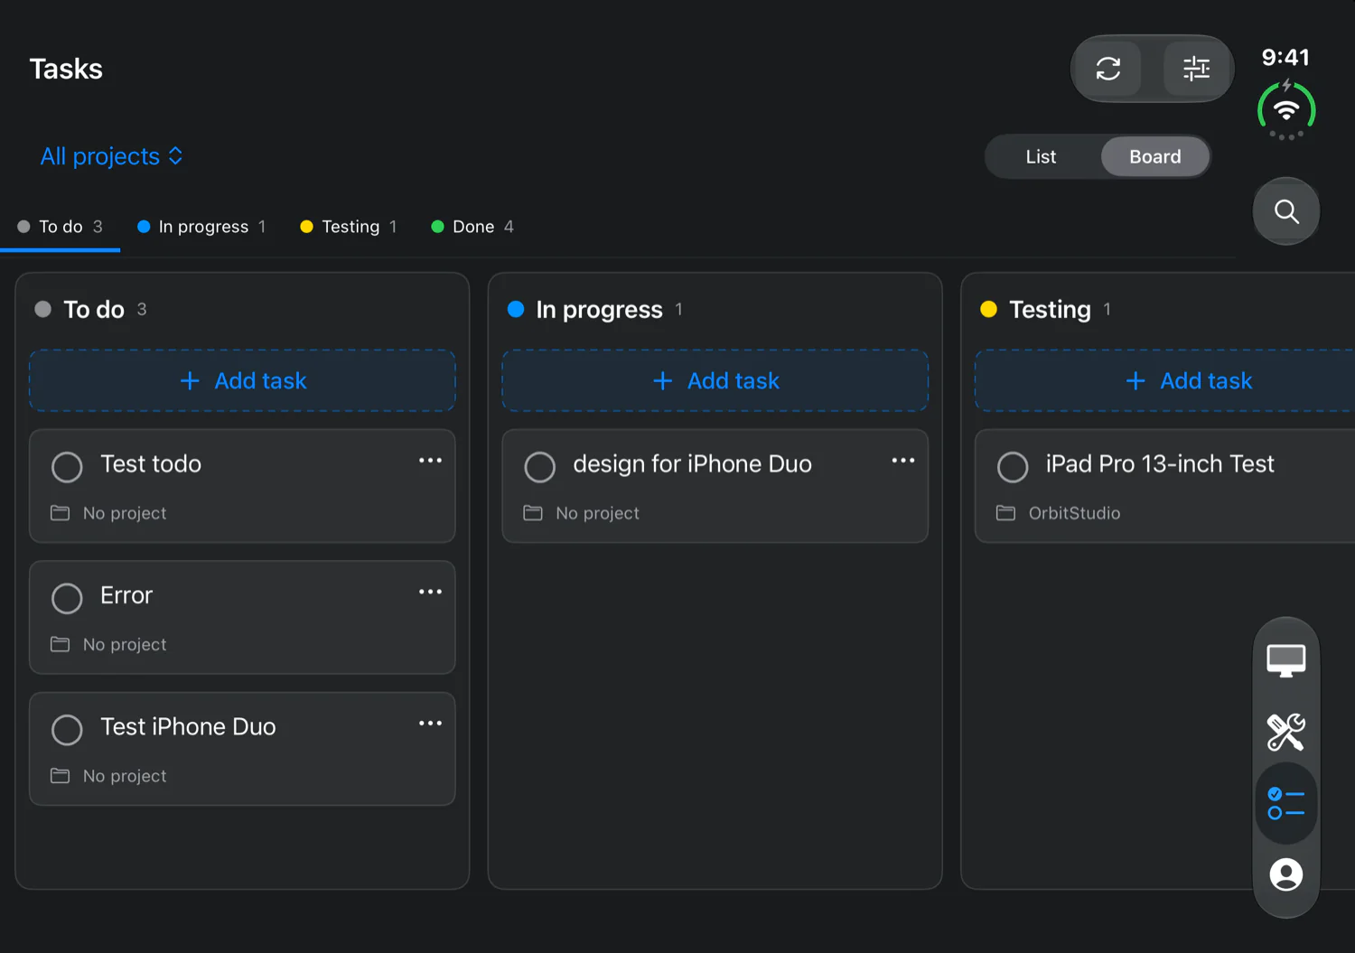Mark iPad Pro 13-inch Test complete
The height and width of the screenshot is (953, 1355).
(x=1013, y=467)
